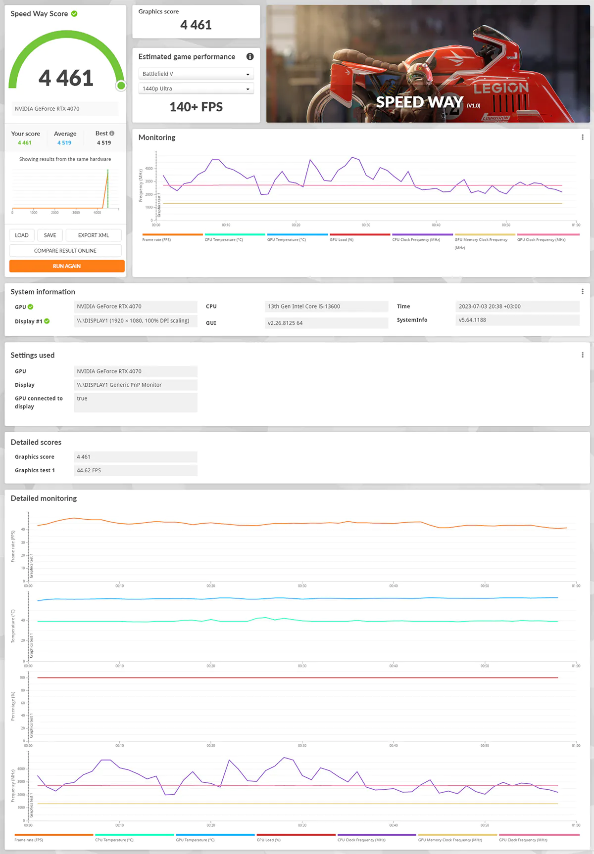594x854 pixels.
Task: Click the Display #1 green check icon
Action: click(47, 321)
